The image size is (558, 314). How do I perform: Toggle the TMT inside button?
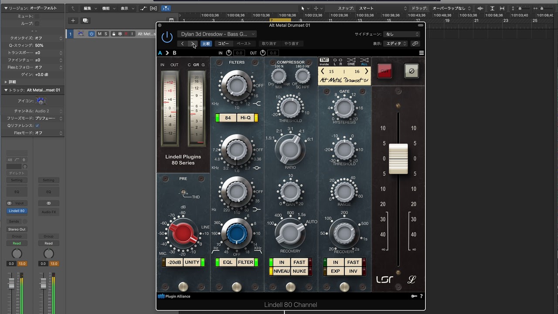click(x=324, y=61)
